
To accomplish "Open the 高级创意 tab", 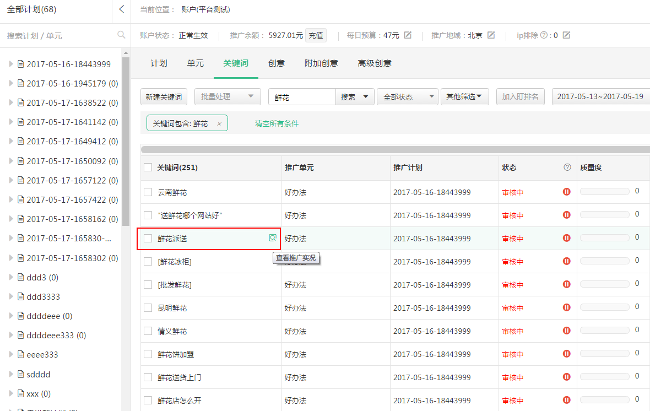I will pyautogui.click(x=375, y=63).
